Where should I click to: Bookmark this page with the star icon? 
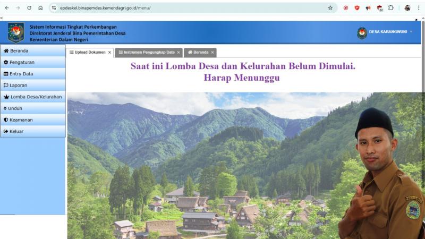(x=330, y=8)
